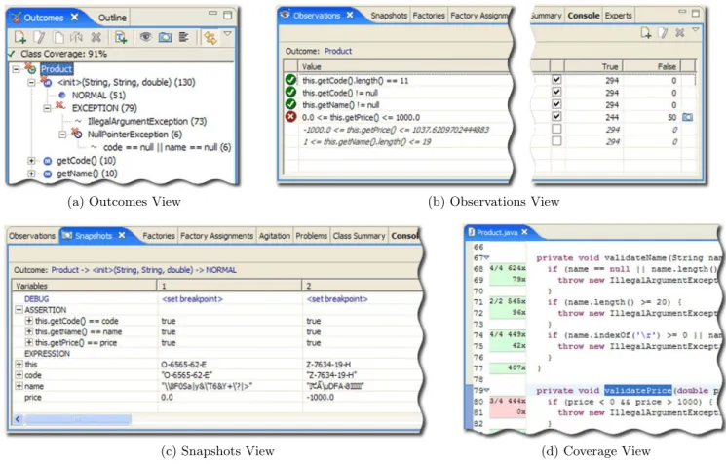
Task: Click the delete X icon in Outcomes toolbar
Action: [96, 37]
